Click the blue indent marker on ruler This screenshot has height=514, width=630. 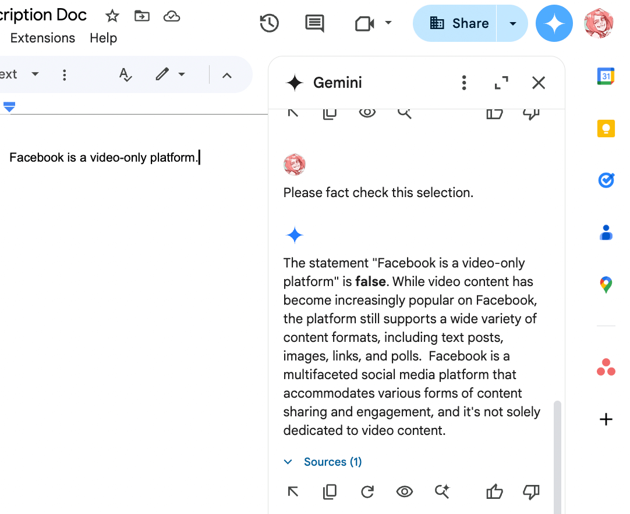point(9,107)
